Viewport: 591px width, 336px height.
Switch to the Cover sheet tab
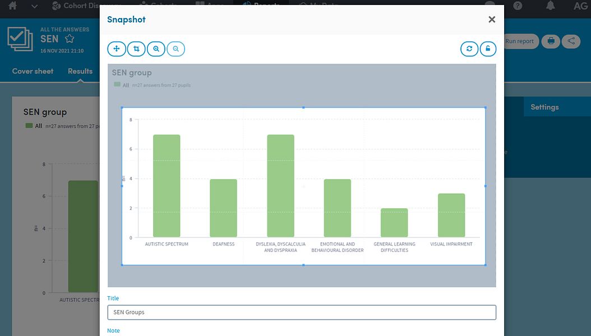click(x=33, y=71)
